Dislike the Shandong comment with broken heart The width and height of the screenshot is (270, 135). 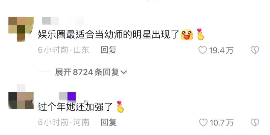tap(255, 50)
